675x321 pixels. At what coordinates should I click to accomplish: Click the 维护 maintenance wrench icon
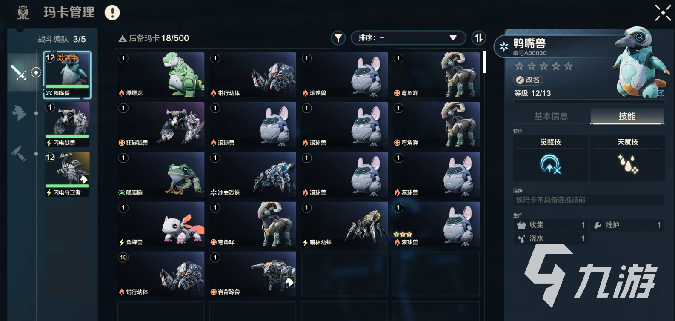(598, 225)
